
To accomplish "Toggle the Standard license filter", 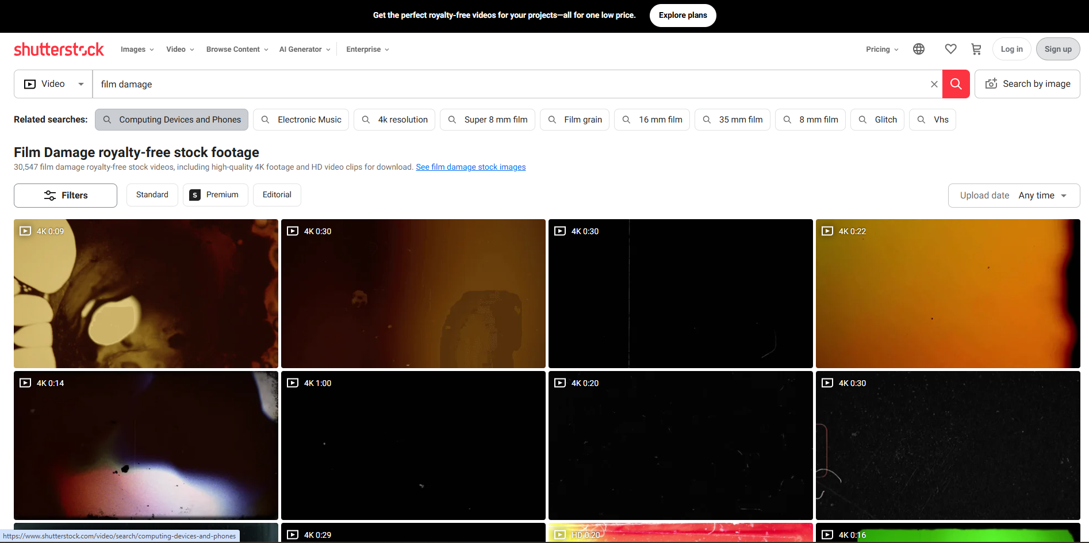I will 152,194.
